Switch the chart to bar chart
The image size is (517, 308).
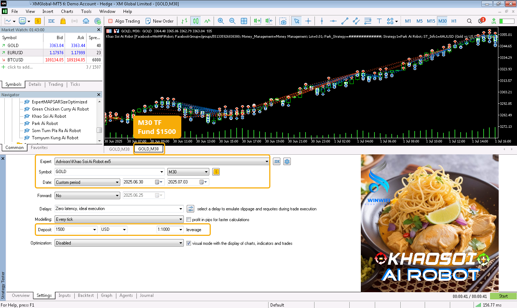[x=184, y=21]
